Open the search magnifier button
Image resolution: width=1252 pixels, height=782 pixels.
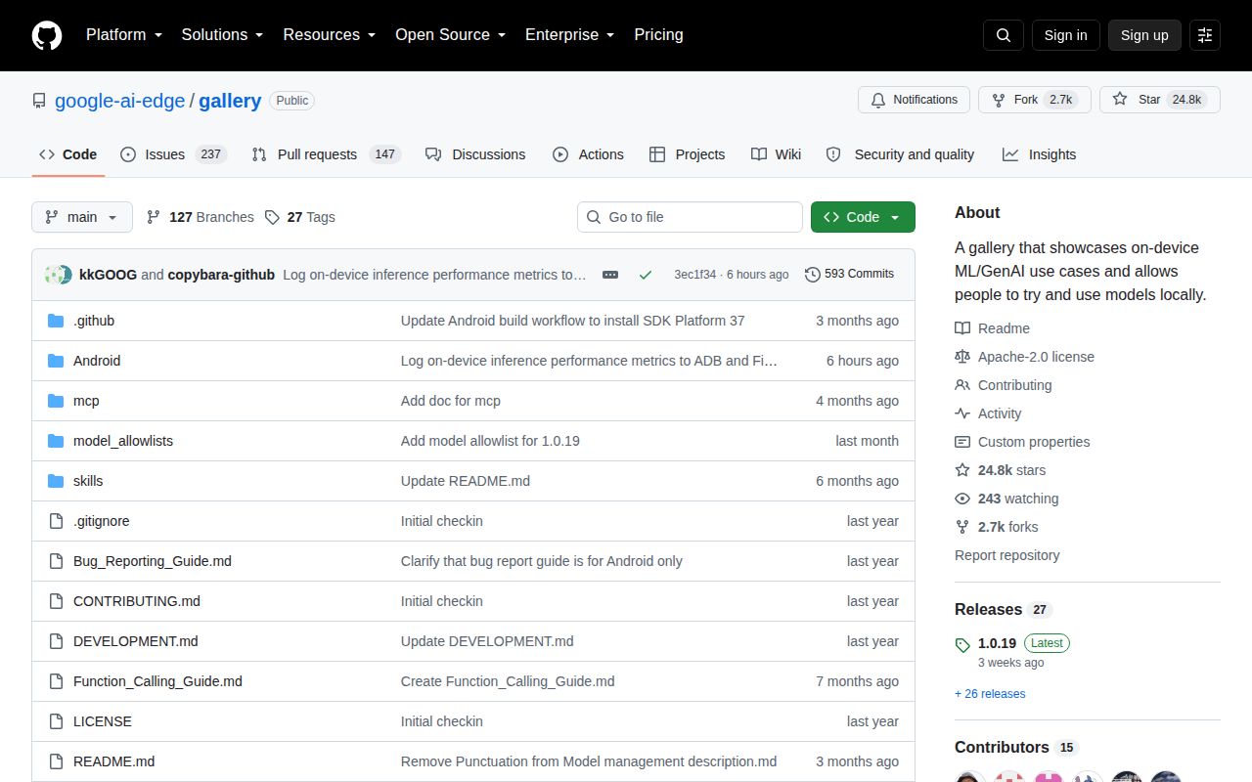click(x=1004, y=35)
